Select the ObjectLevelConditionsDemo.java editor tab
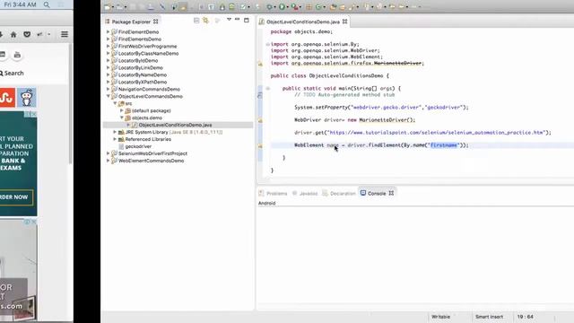The width and height of the screenshot is (574, 323). pyautogui.click(x=303, y=22)
